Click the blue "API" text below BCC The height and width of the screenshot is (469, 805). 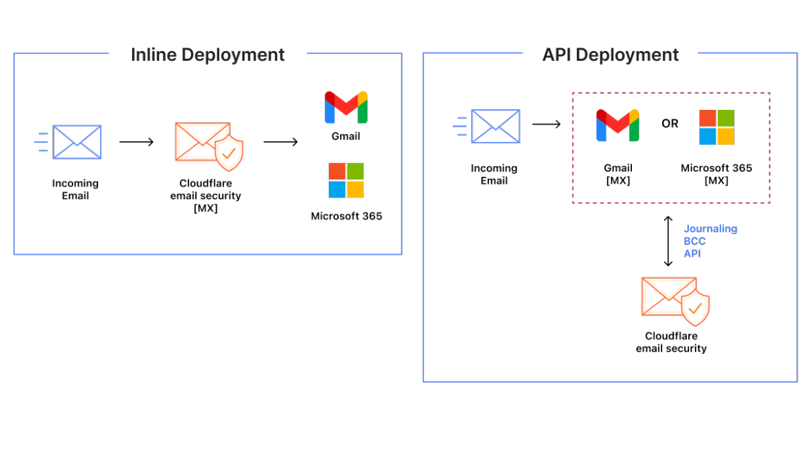click(692, 253)
